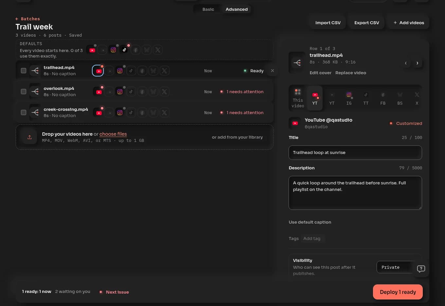
Task: Toggle YouTube icon in Defaults row
Action: point(92,50)
